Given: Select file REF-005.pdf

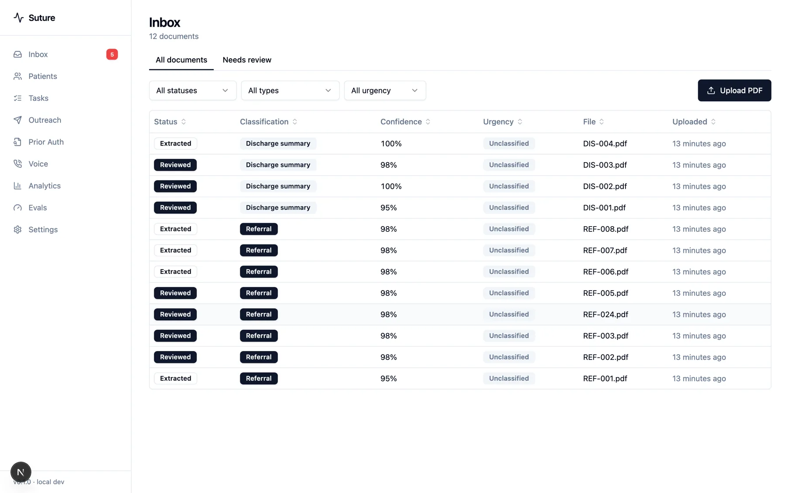Looking at the screenshot, I should tap(605, 293).
